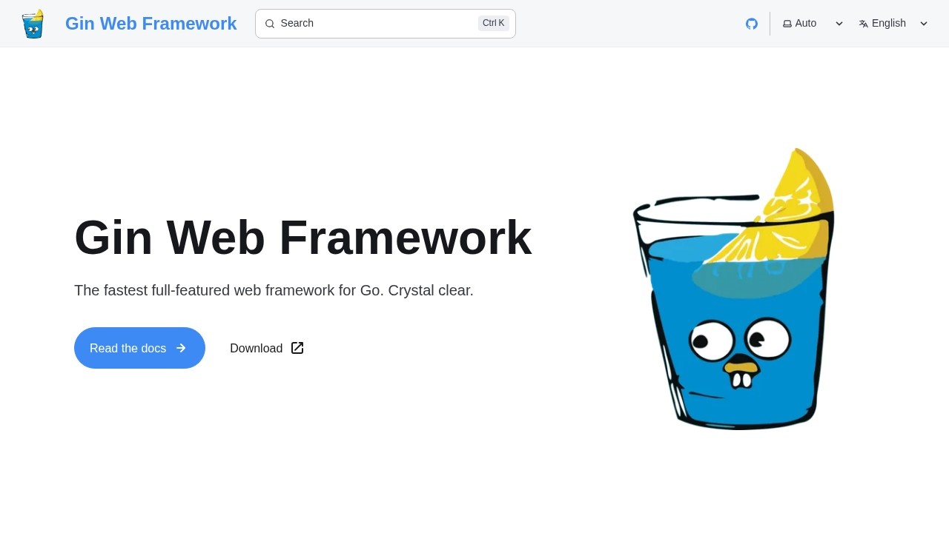Screen dimensions: 949x533
Task: Click the tagline 'The fastest full-featured web framework'
Action: coord(274,290)
